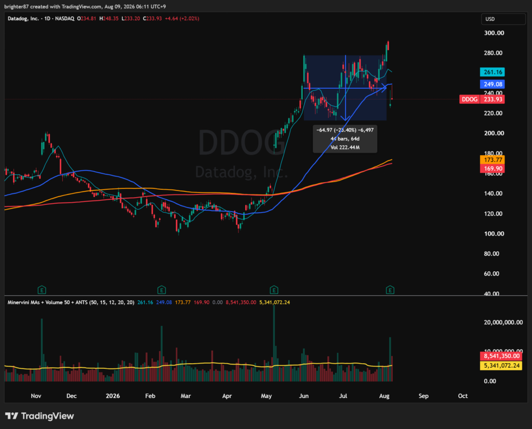This screenshot has width=532, height=429.
Task: Click the 8,541,350.00 value in the indicator legend
Action: (241, 302)
